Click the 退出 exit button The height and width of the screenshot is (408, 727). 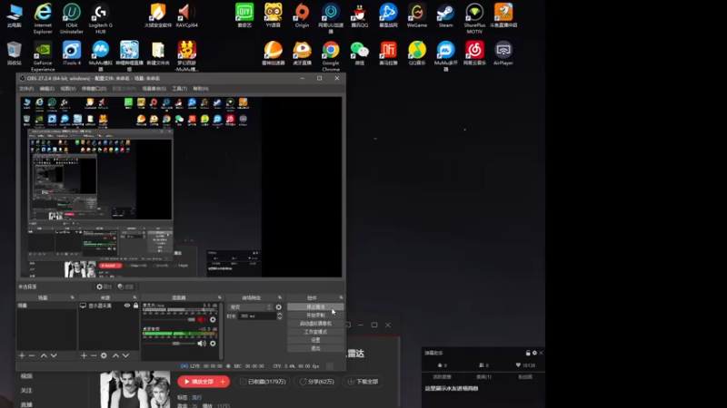[315, 348]
